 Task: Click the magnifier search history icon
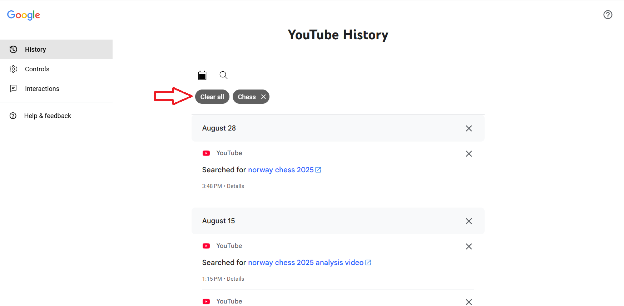[x=223, y=75]
